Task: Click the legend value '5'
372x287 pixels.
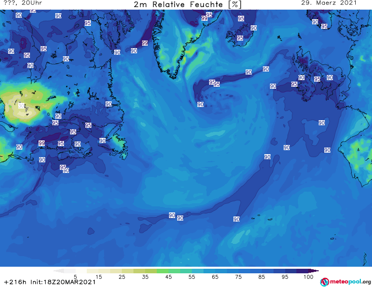Action: point(75,276)
